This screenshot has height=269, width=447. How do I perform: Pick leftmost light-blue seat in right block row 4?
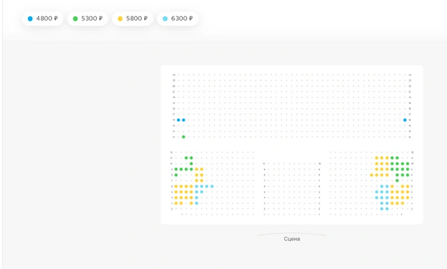click(377, 197)
